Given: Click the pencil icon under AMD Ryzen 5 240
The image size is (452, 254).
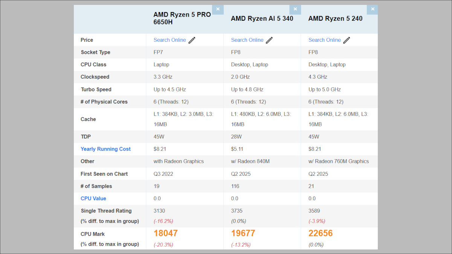Looking at the screenshot, I should pyautogui.click(x=347, y=40).
